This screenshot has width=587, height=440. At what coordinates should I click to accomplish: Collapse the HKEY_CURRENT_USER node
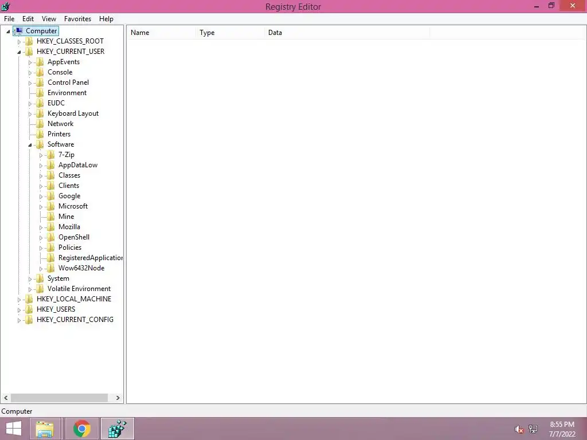pos(19,52)
